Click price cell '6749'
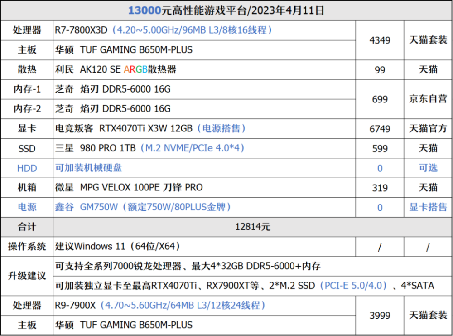The height and width of the screenshot is (336, 453). click(380, 129)
